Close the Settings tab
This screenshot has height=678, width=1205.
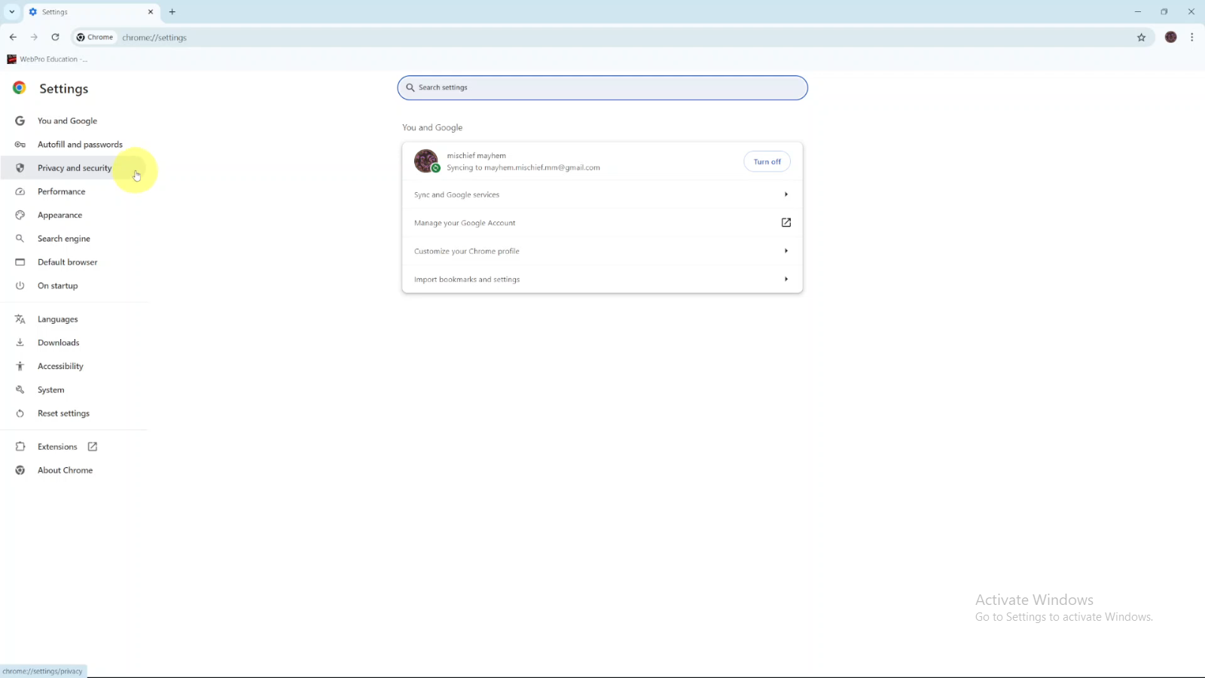tap(151, 12)
